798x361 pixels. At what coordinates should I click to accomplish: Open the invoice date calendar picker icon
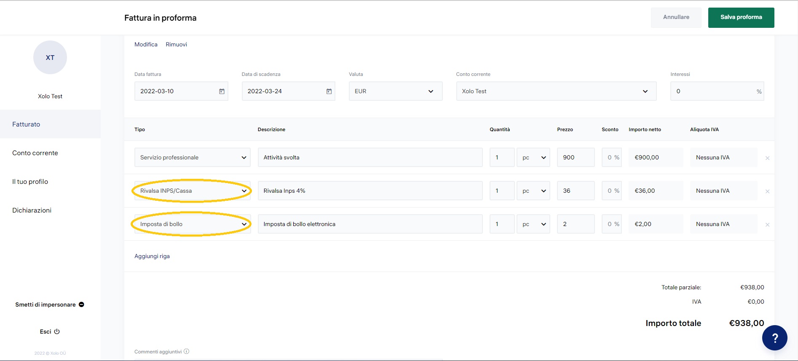tap(222, 92)
